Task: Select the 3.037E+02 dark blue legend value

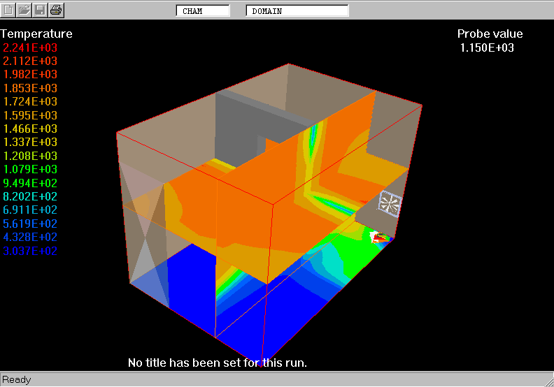Action: 30,251
